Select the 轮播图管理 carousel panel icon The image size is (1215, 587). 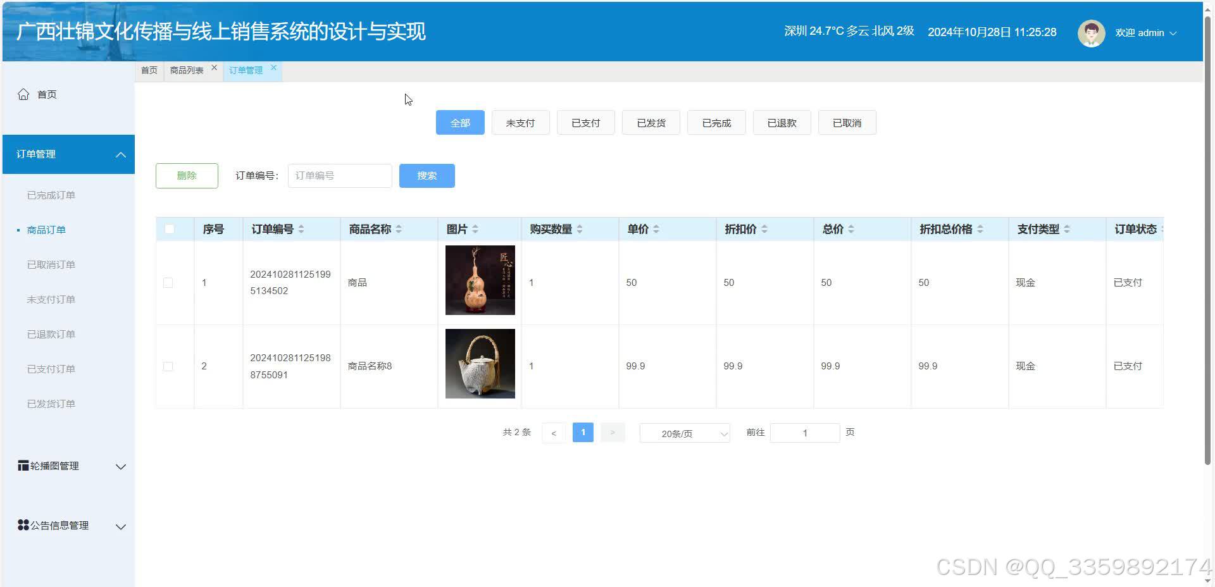click(23, 466)
